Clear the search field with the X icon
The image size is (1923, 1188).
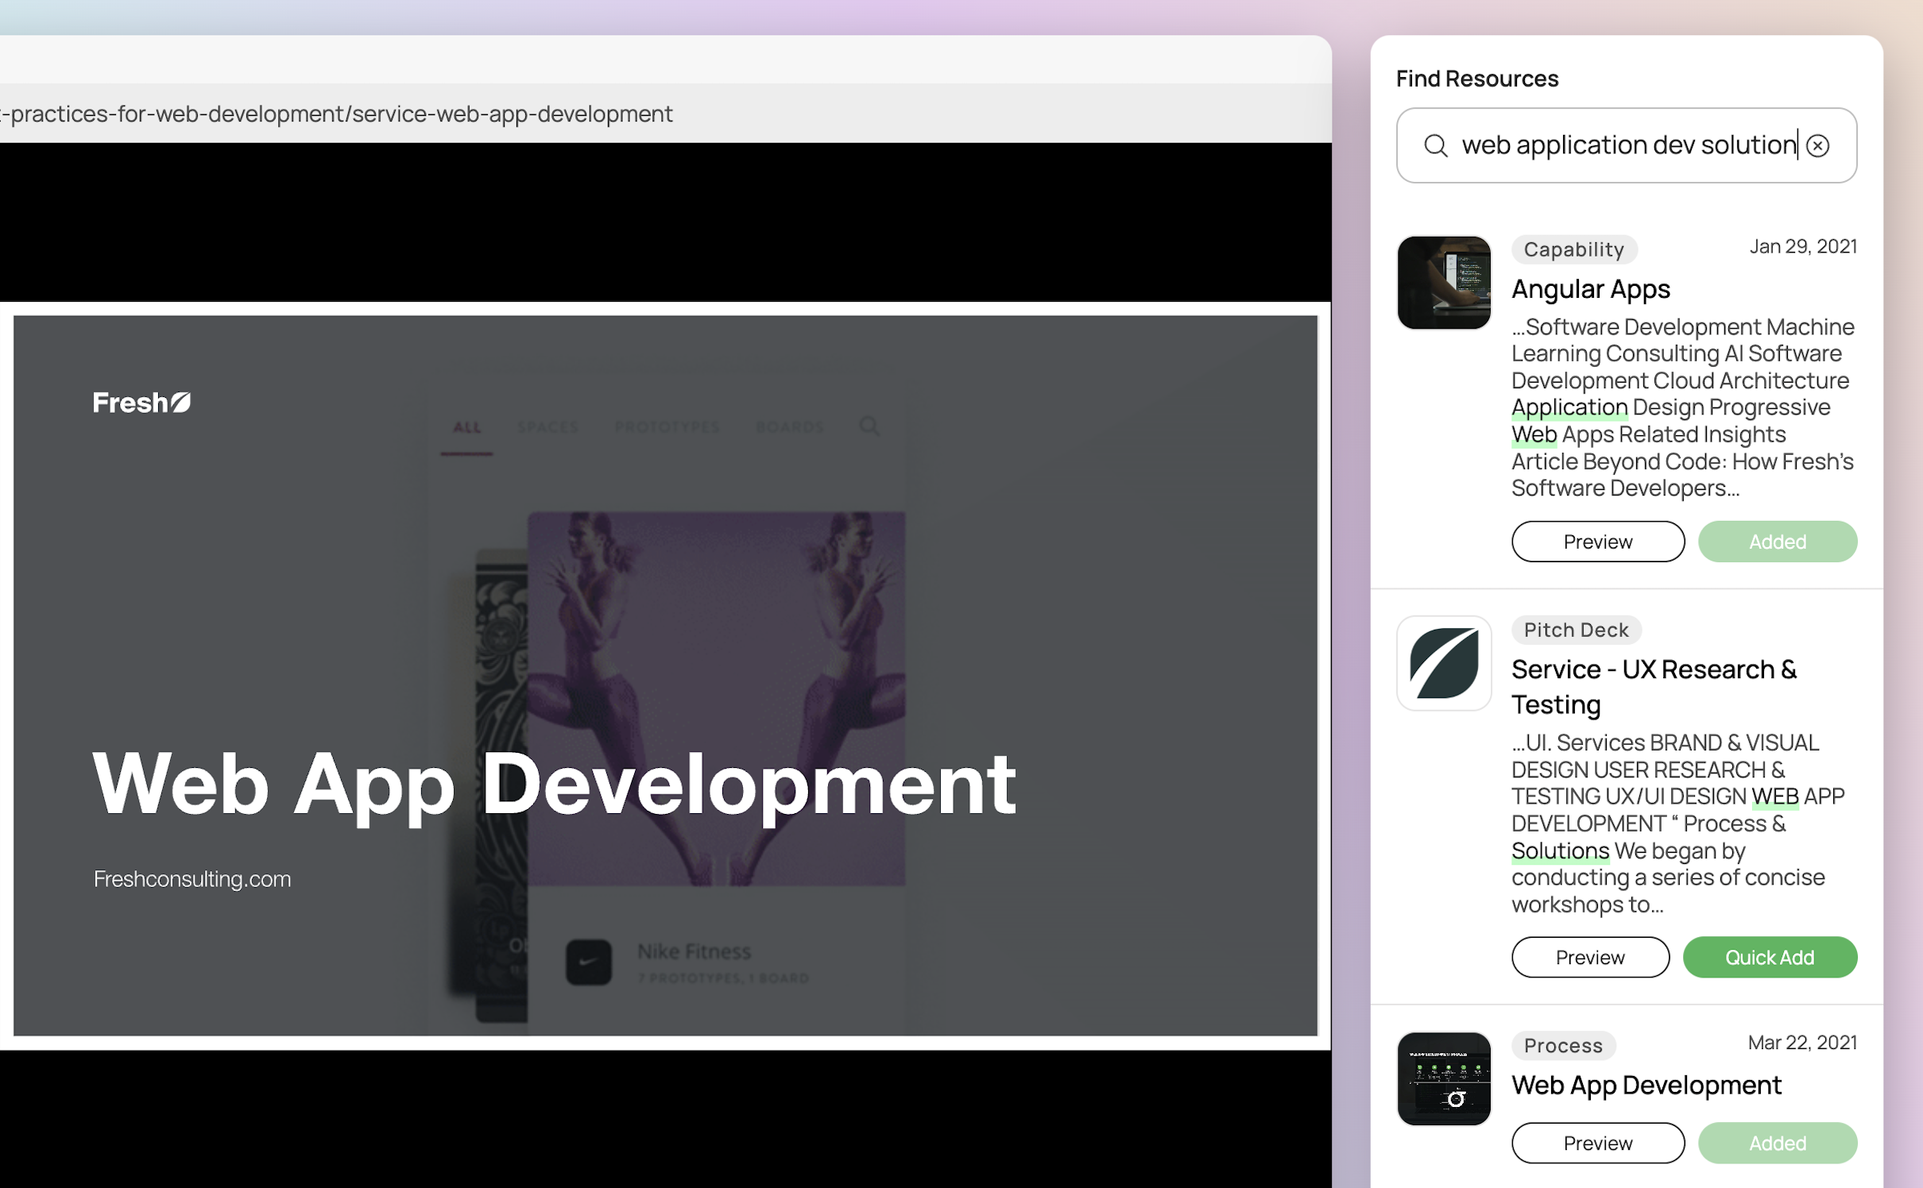[x=1817, y=145]
